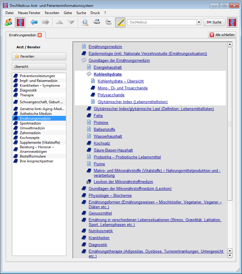Click page icon beside Ballaststoffe
Viewport: 242px width, 274px height.
pos(89,129)
